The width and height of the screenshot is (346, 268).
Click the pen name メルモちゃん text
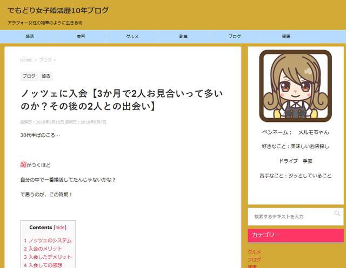point(314,132)
